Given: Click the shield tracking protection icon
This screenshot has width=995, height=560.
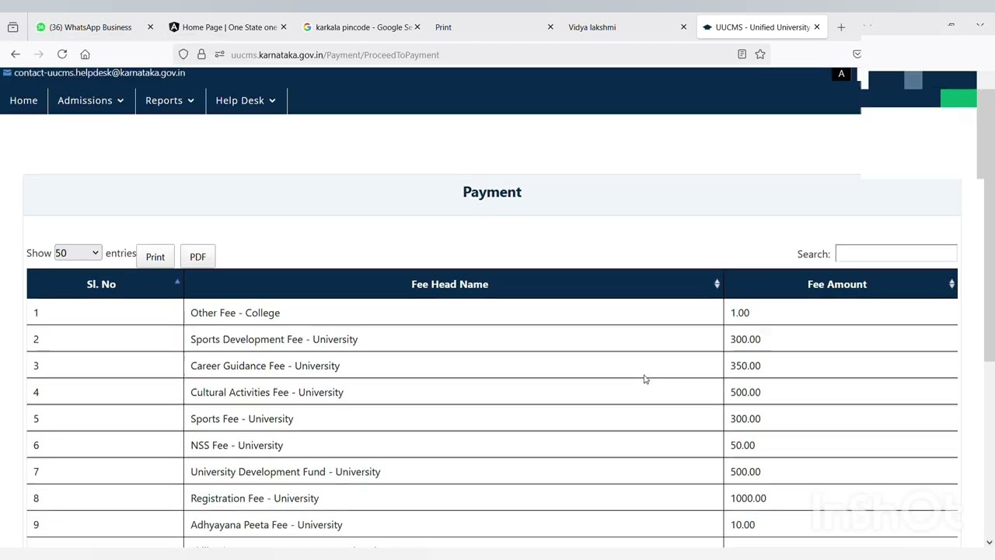Looking at the screenshot, I should point(183,54).
